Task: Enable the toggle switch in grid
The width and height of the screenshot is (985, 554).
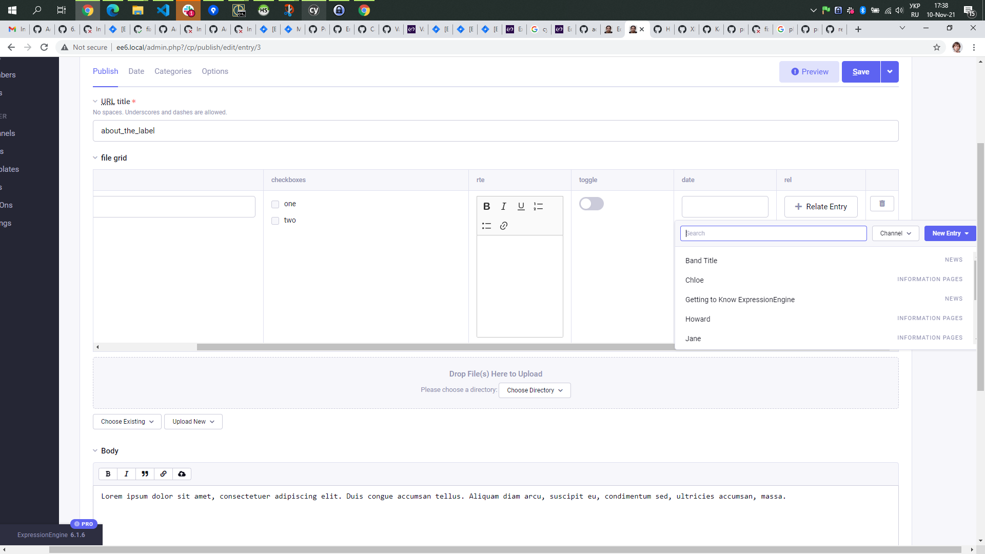Action: click(x=591, y=204)
